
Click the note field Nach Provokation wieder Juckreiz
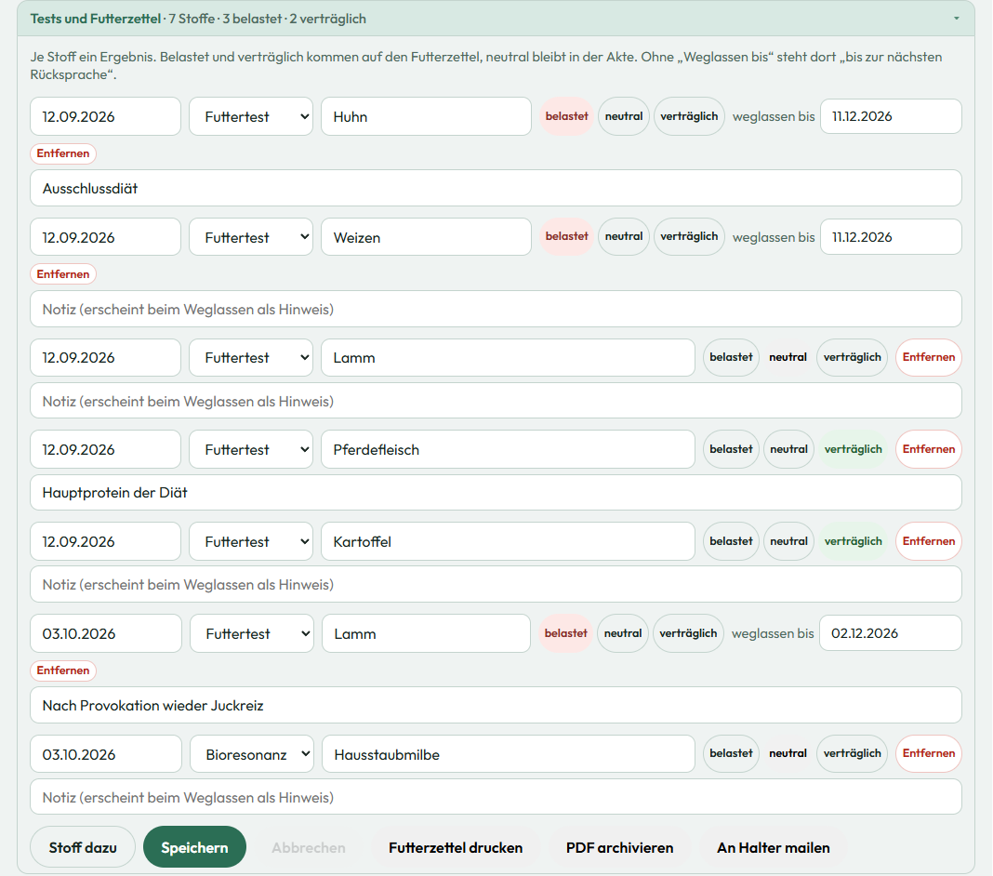496,705
